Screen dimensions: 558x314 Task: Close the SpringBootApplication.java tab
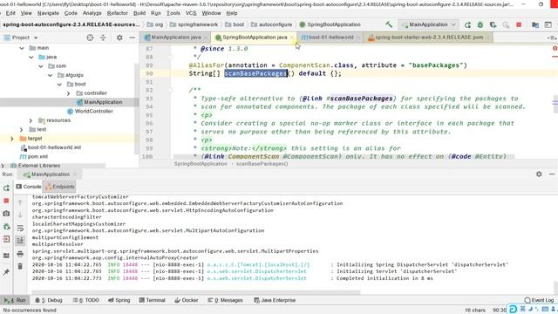292,38
